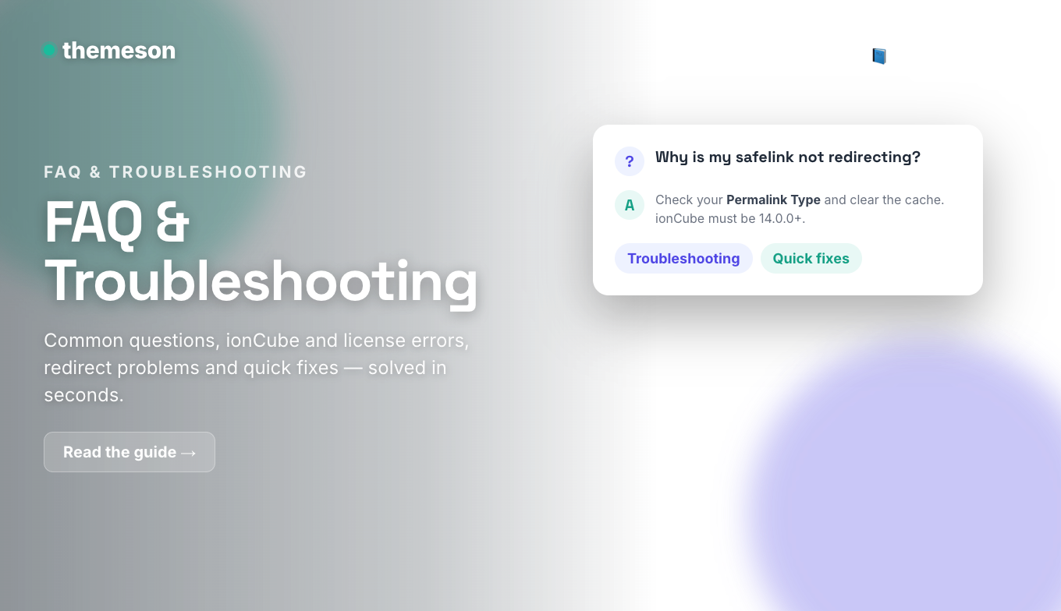This screenshot has height=611, width=1061.
Task: Click the question 'Why is my safelink not redirecting?'
Action: [x=788, y=157]
